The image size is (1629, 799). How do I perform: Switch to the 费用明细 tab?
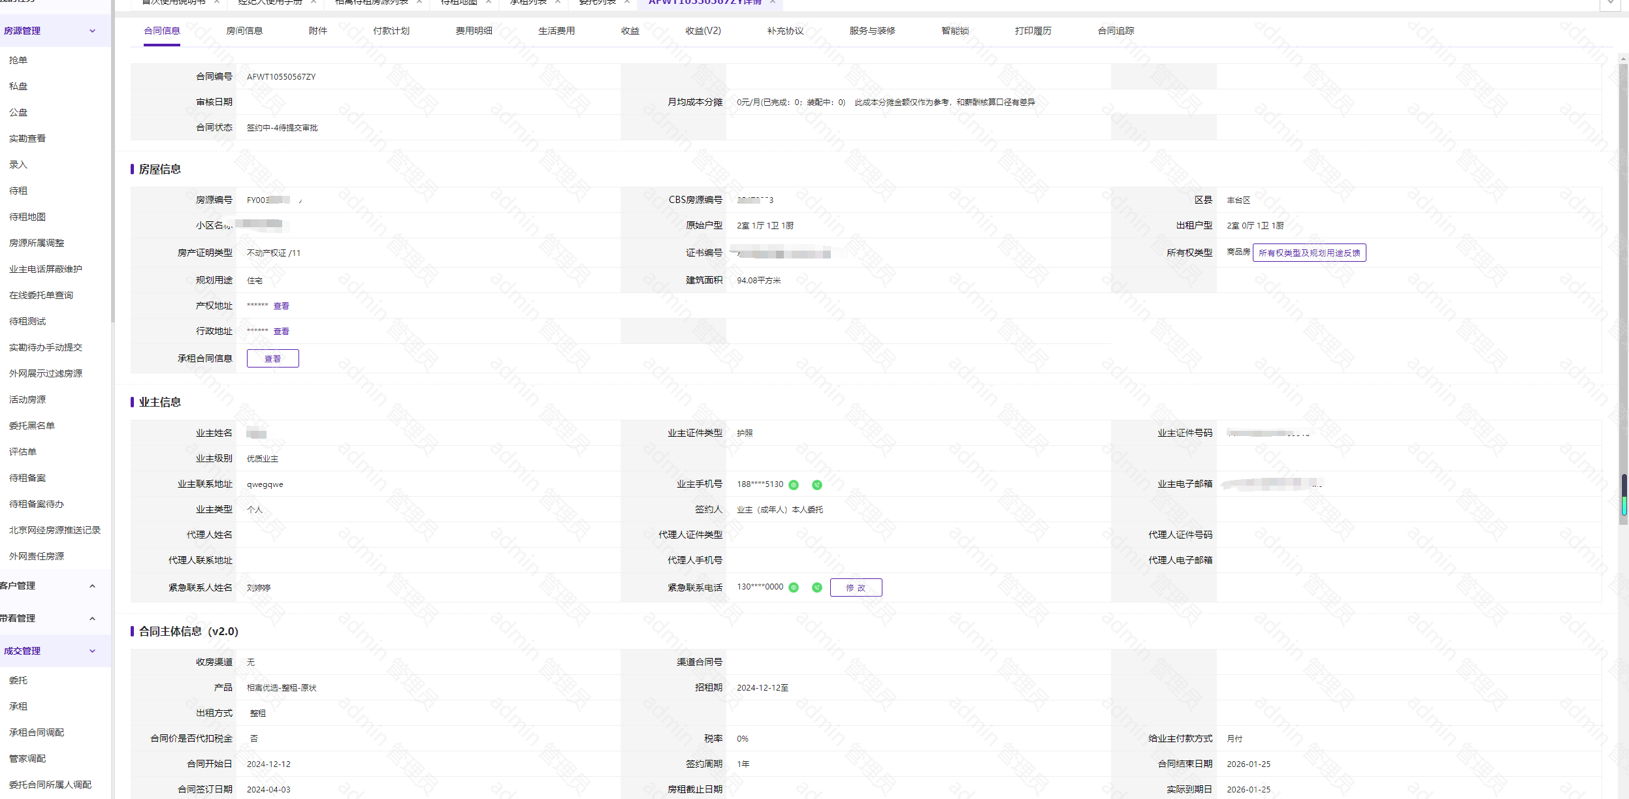pos(474,31)
